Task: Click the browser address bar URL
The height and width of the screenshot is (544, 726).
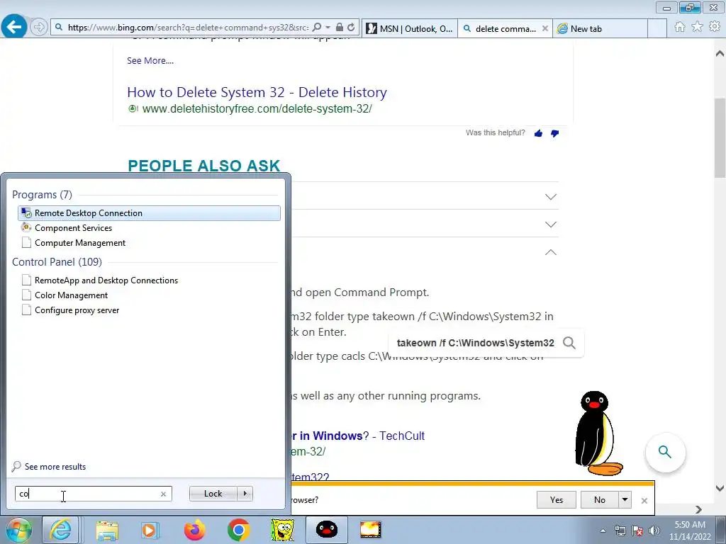Action: click(x=188, y=28)
